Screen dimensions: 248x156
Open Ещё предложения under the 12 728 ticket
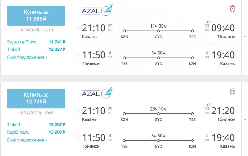[27, 140]
